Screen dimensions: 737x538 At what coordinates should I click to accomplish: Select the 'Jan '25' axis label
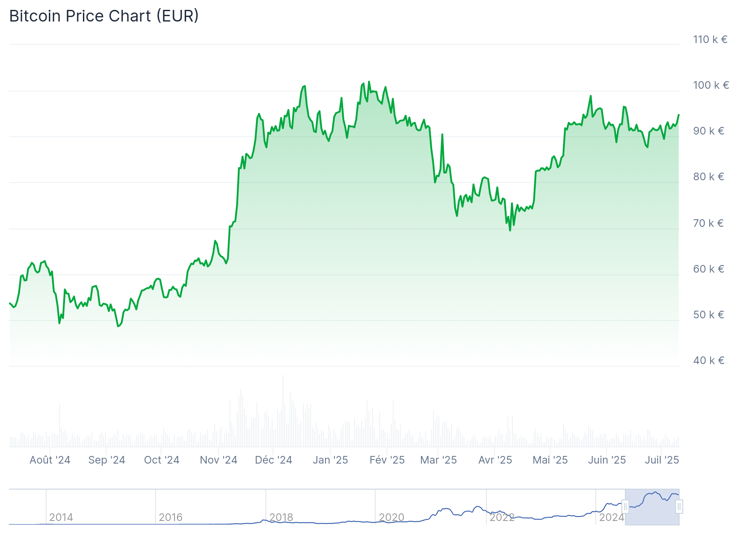coord(330,460)
